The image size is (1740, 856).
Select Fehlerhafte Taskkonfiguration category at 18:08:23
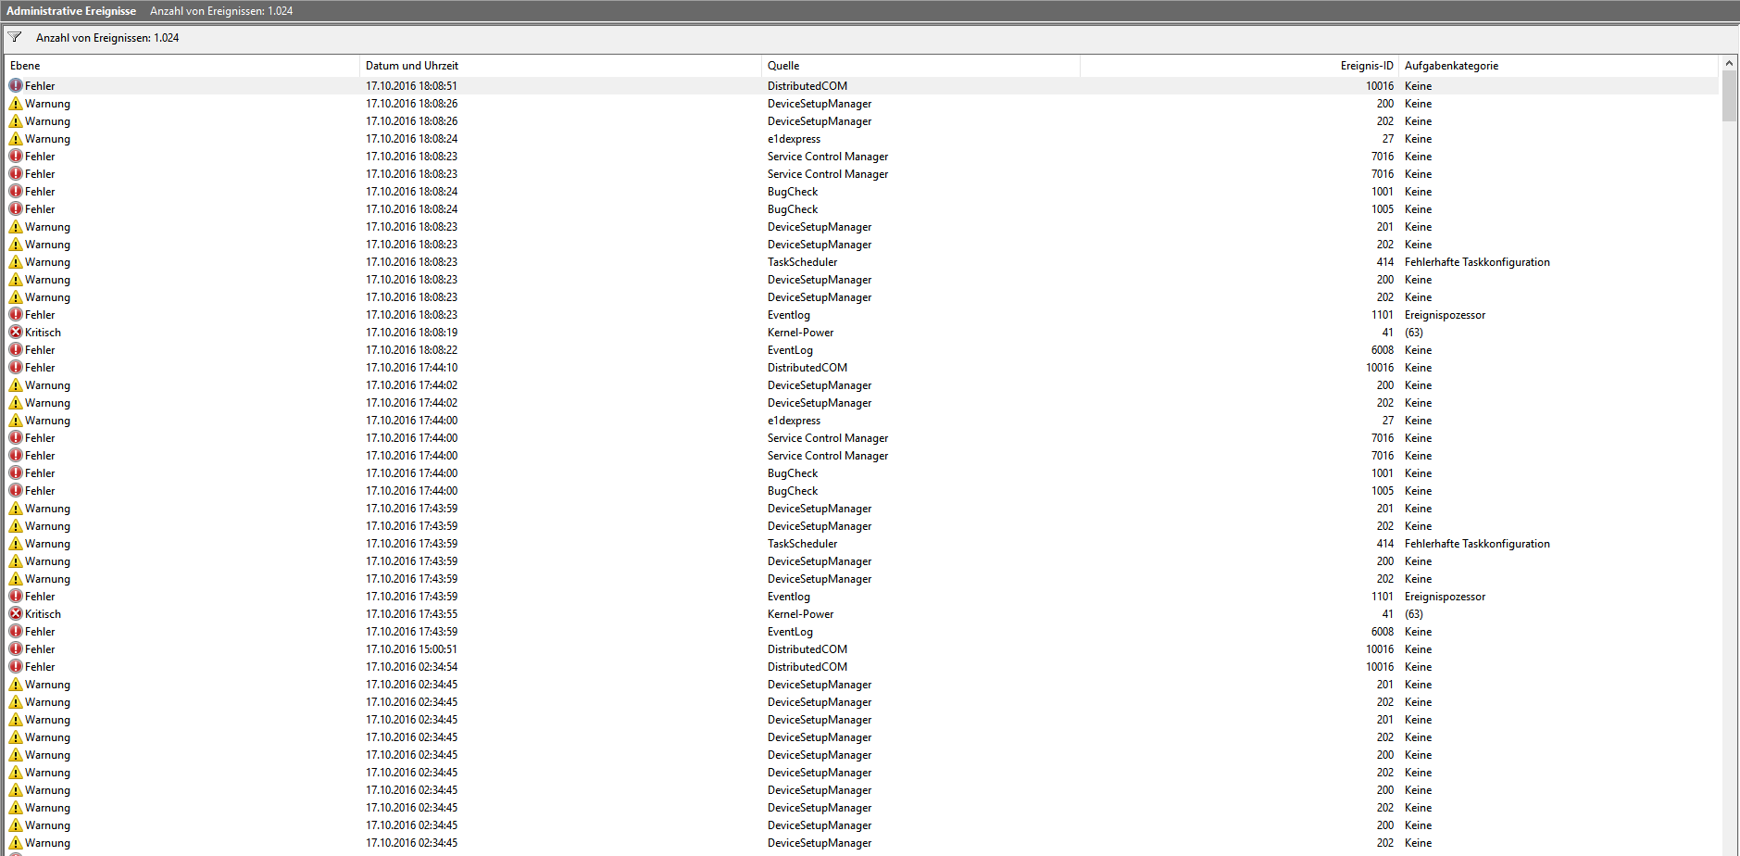[1477, 261]
